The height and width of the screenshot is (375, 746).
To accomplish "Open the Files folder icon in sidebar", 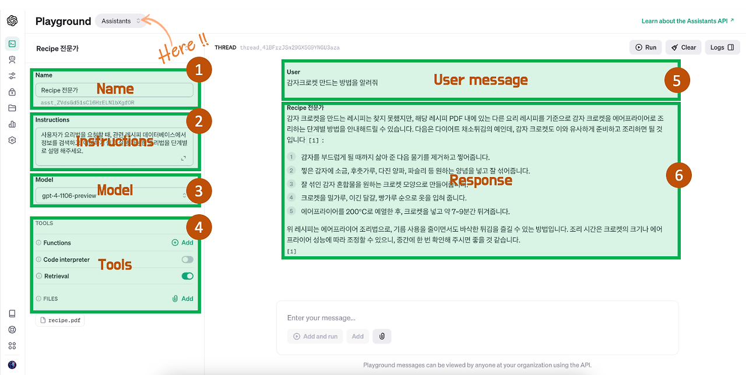I will pos(12,108).
